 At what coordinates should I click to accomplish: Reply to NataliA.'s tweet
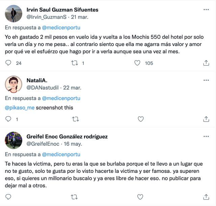[9, 119]
